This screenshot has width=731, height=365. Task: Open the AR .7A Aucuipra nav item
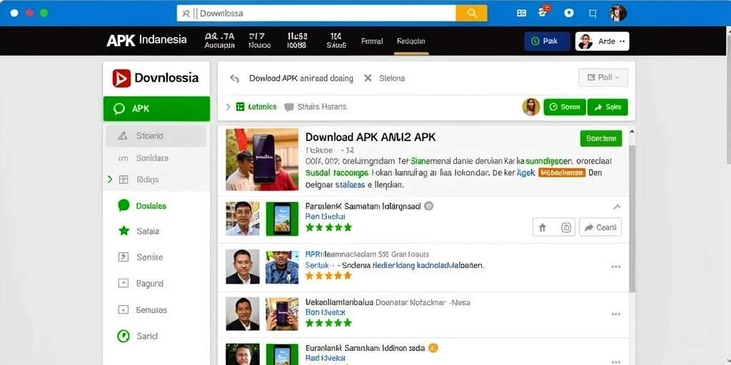[220, 41]
